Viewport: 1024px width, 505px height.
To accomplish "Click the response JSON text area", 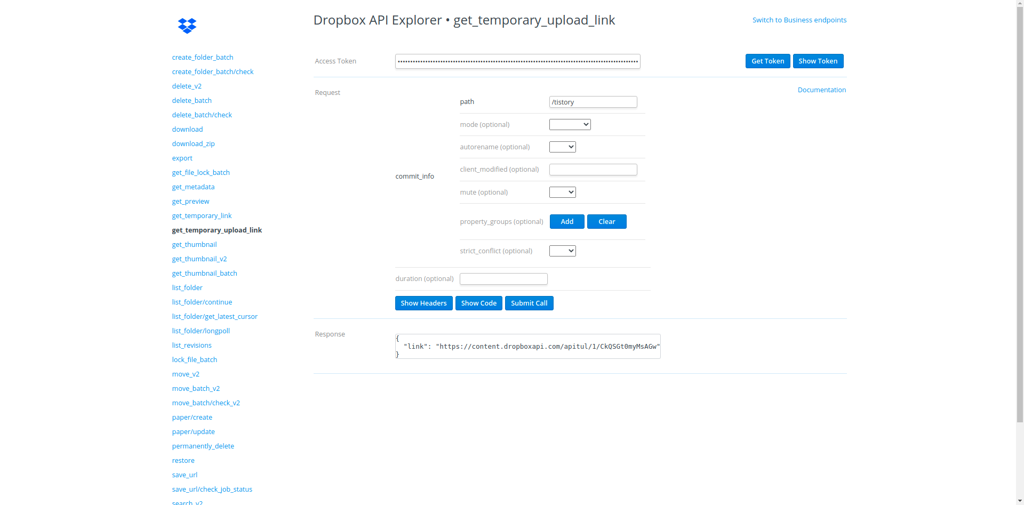I will point(527,346).
